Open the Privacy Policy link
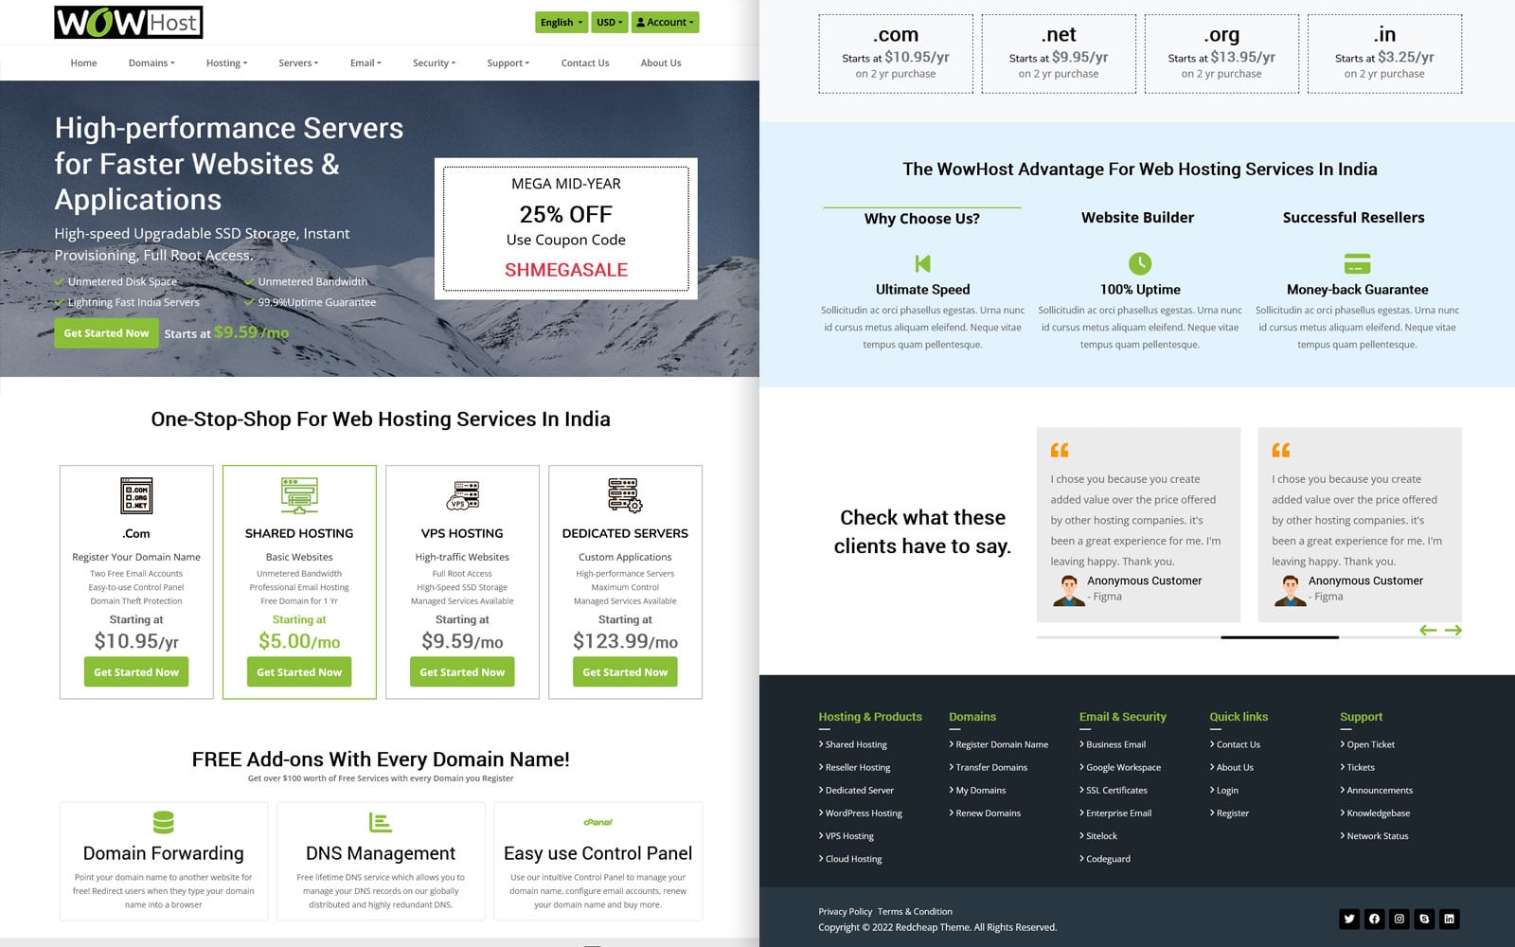Viewport: 1515px width, 947px height. [x=846, y=911]
